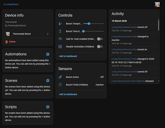Open In Living Room area link
The height and width of the screenshot is (128, 165).
point(11,4)
